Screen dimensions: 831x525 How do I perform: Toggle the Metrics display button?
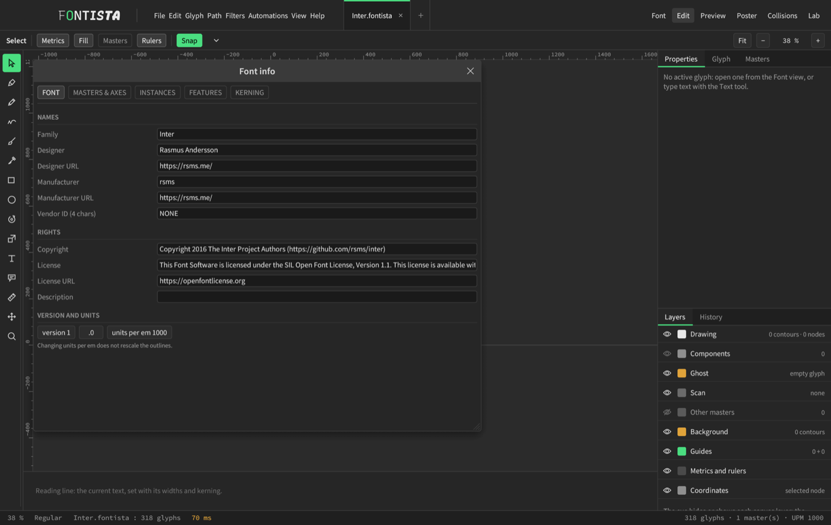tap(53, 40)
